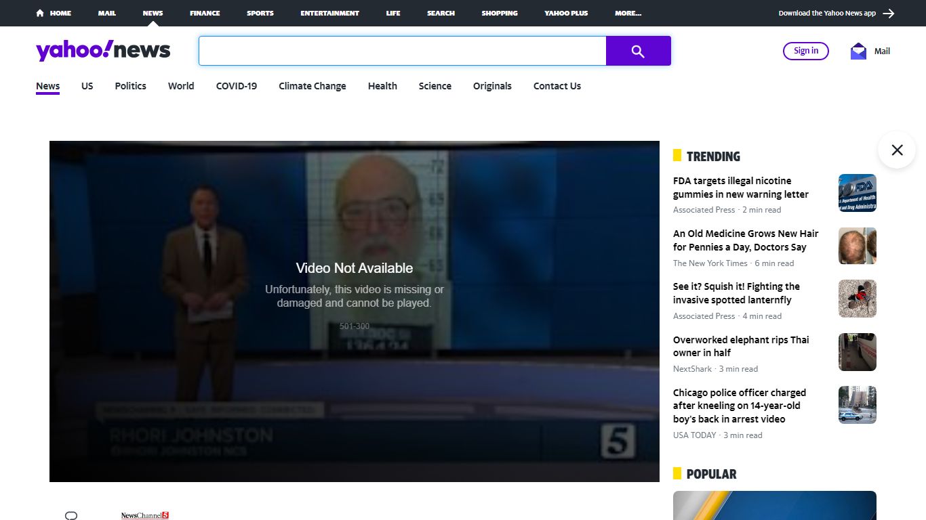Go to the Climate Change tab
Viewport: 926px width, 520px height.
click(313, 86)
